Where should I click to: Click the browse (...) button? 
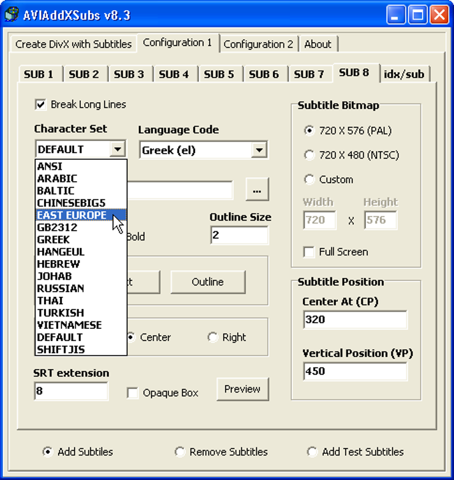tap(257, 189)
